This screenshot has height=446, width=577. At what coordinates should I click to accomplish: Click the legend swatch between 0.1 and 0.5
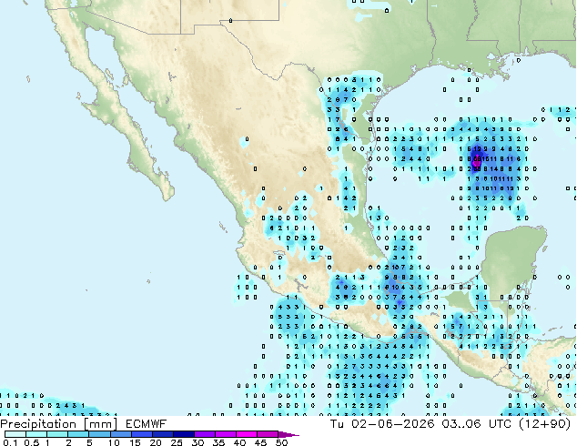point(15,434)
